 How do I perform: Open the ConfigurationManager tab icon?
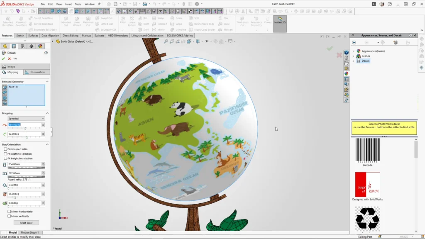click(x=22, y=46)
